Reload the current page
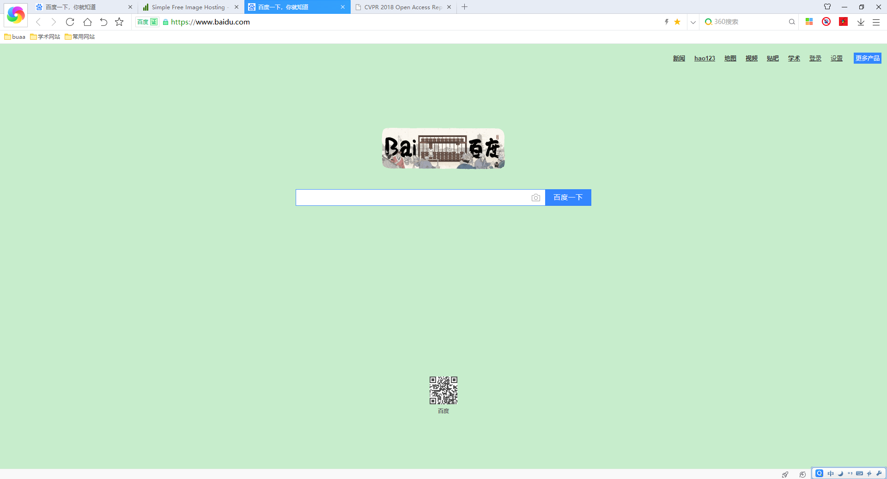Image resolution: width=887 pixels, height=479 pixels. click(70, 22)
